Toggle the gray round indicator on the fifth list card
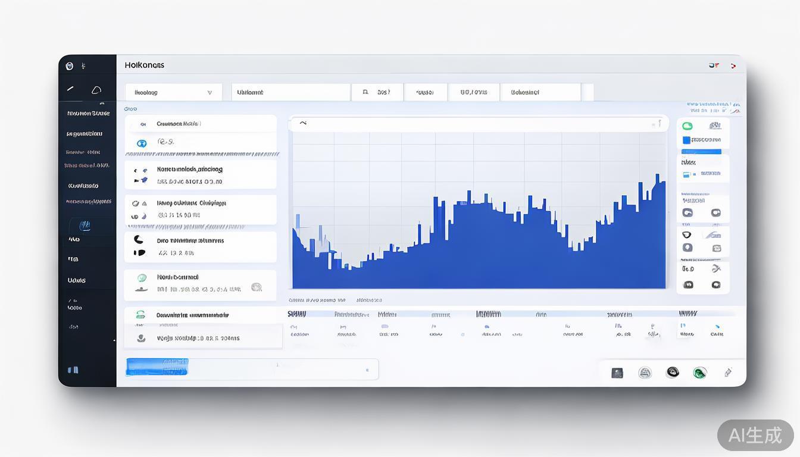This screenshot has width=800, height=457. (x=257, y=287)
